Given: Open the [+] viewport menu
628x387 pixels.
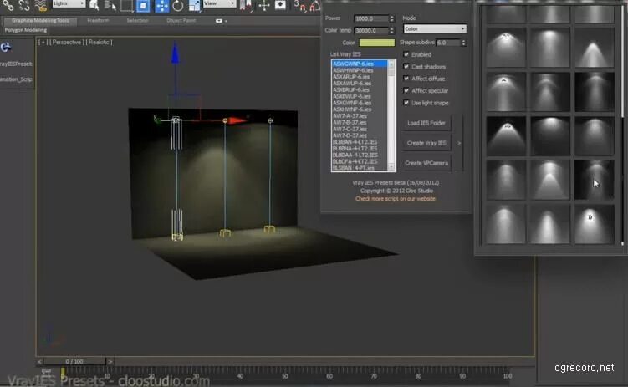Looking at the screenshot, I should coord(43,42).
